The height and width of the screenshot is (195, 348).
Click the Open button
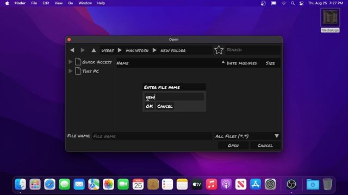(233, 146)
